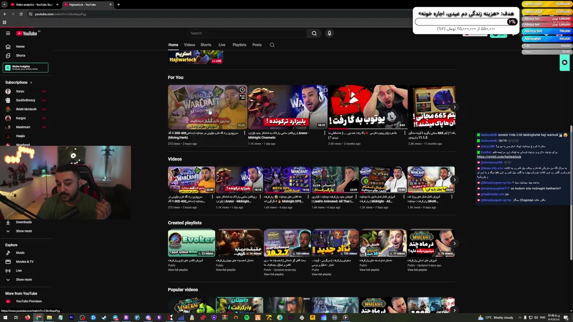Open Windows Start menu
The height and width of the screenshot is (322, 573).
pos(4,318)
